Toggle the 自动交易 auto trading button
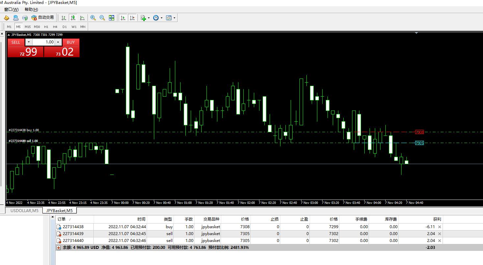This screenshot has width=483, height=265. point(42,18)
